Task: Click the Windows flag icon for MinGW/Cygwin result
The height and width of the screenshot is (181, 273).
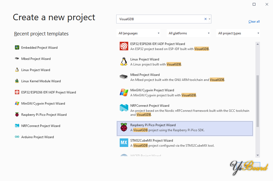Action: (x=124, y=92)
